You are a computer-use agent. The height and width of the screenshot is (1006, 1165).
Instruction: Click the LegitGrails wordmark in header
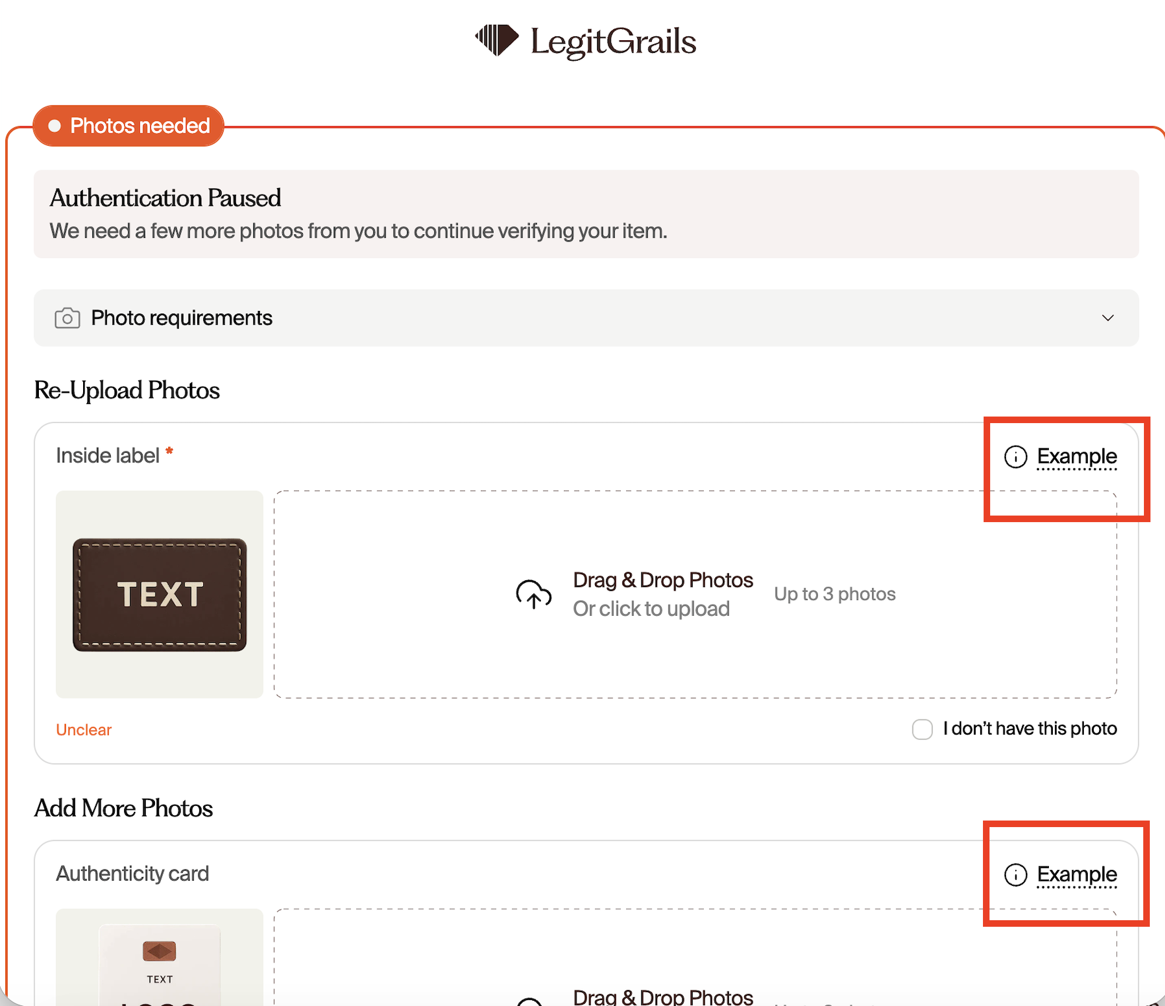click(x=614, y=42)
